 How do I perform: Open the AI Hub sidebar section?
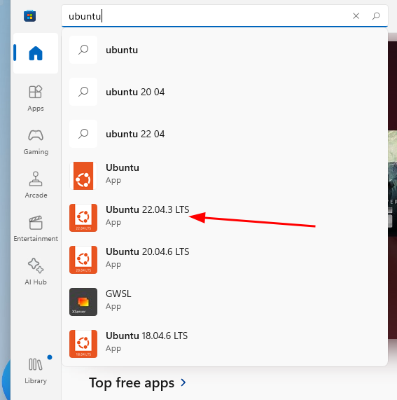pyautogui.click(x=36, y=272)
